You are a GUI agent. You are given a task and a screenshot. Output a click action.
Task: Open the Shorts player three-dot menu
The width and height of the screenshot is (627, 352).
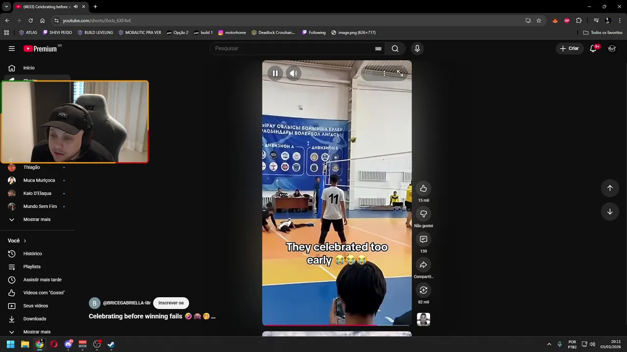pyautogui.click(x=385, y=73)
